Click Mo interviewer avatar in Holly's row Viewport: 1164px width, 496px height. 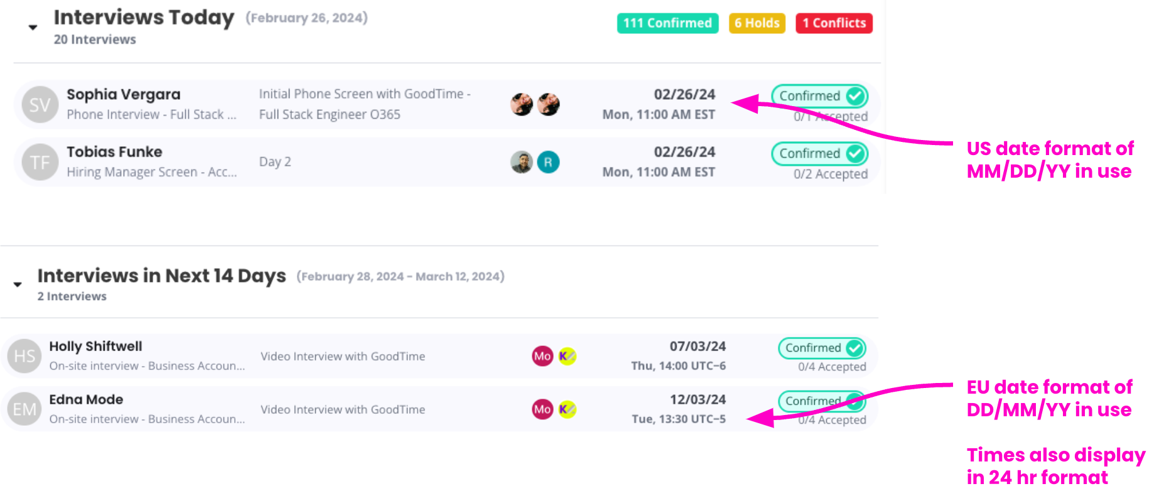542,356
